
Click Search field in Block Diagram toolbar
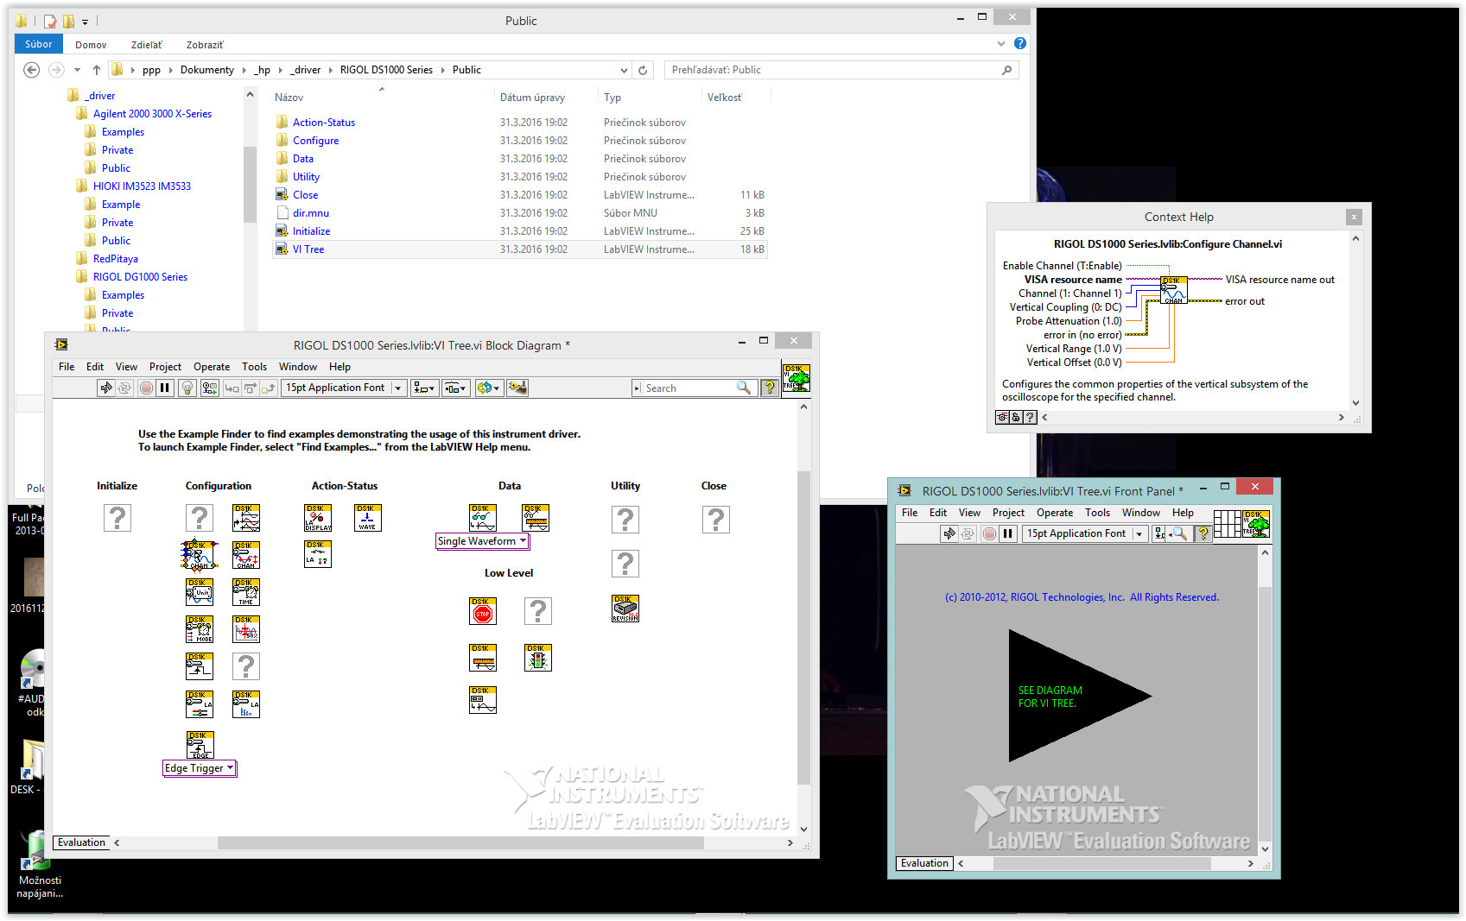694,388
